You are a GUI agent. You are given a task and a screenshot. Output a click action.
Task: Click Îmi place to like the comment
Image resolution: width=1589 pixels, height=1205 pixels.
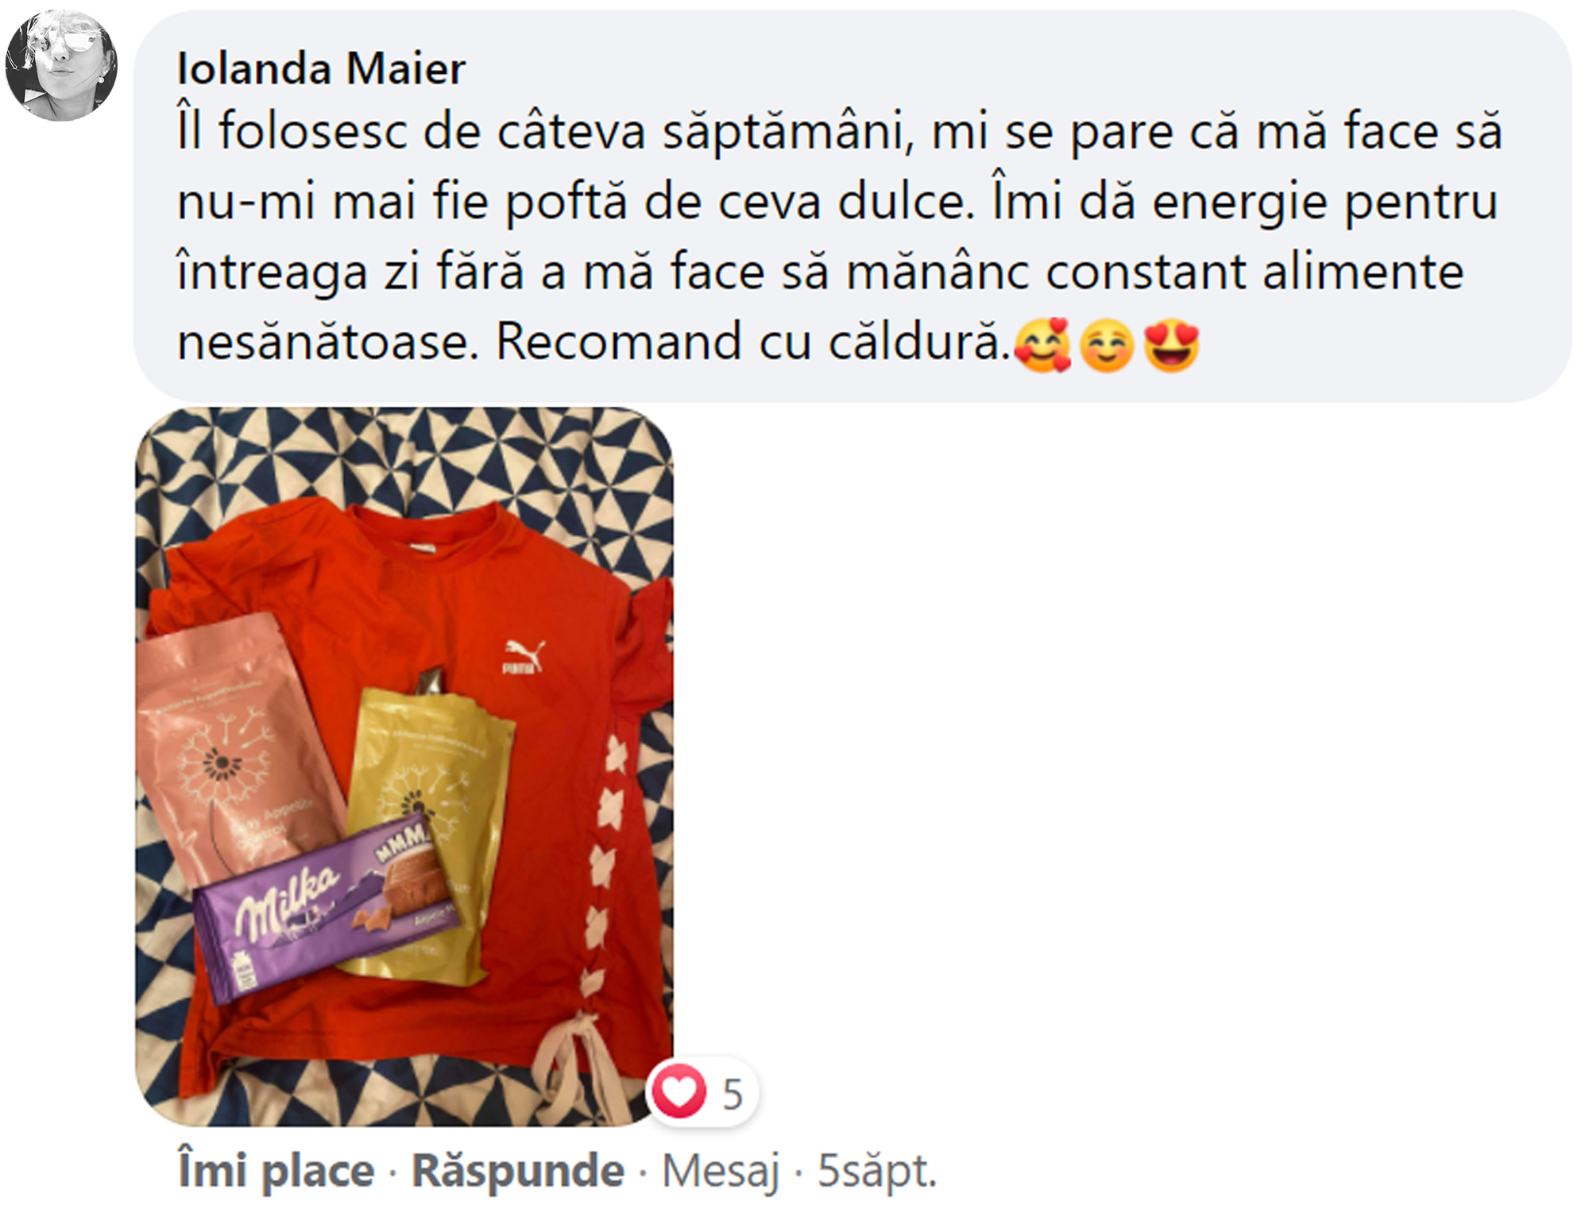point(276,1171)
